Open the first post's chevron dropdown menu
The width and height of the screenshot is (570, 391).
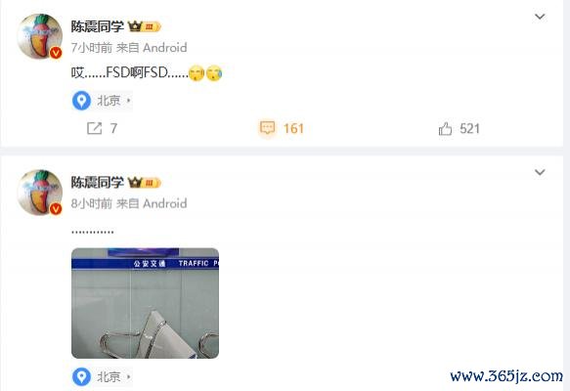540,17
